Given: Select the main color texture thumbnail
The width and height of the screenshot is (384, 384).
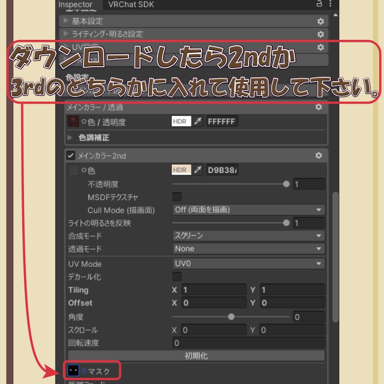Looking at the screenshot, I should click(x=73, y=121).
